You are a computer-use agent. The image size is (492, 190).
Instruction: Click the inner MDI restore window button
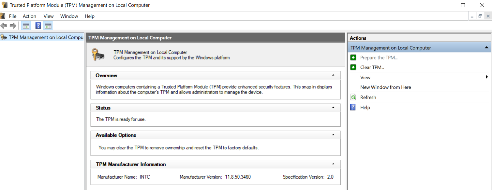480,16
